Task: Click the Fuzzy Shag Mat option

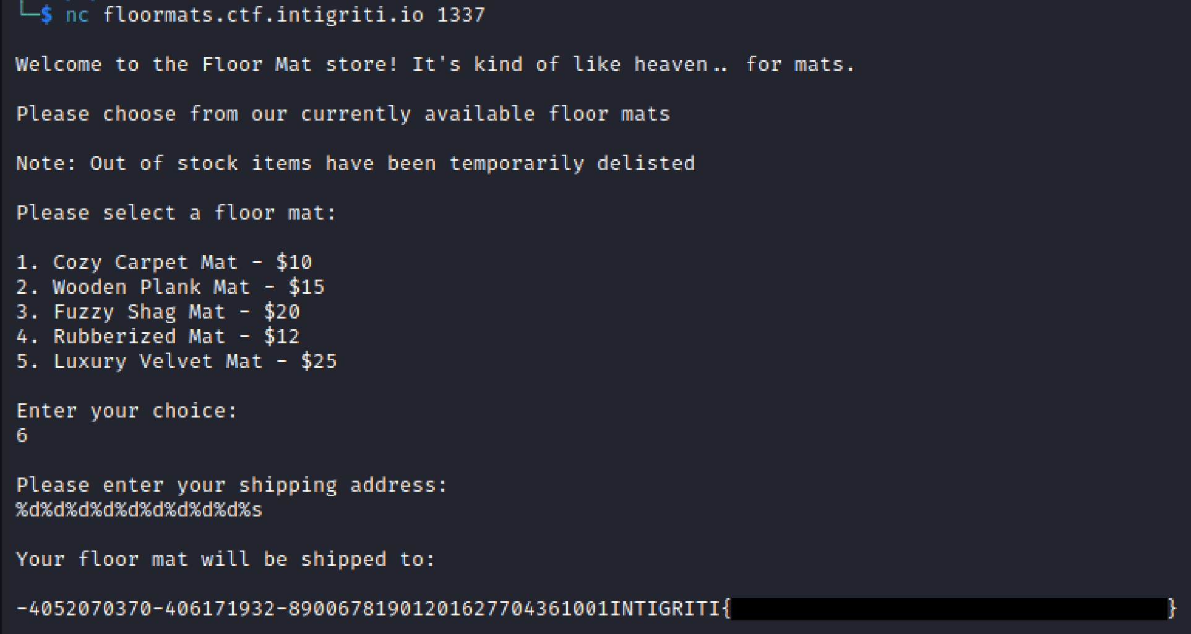Action: (158, 312)
